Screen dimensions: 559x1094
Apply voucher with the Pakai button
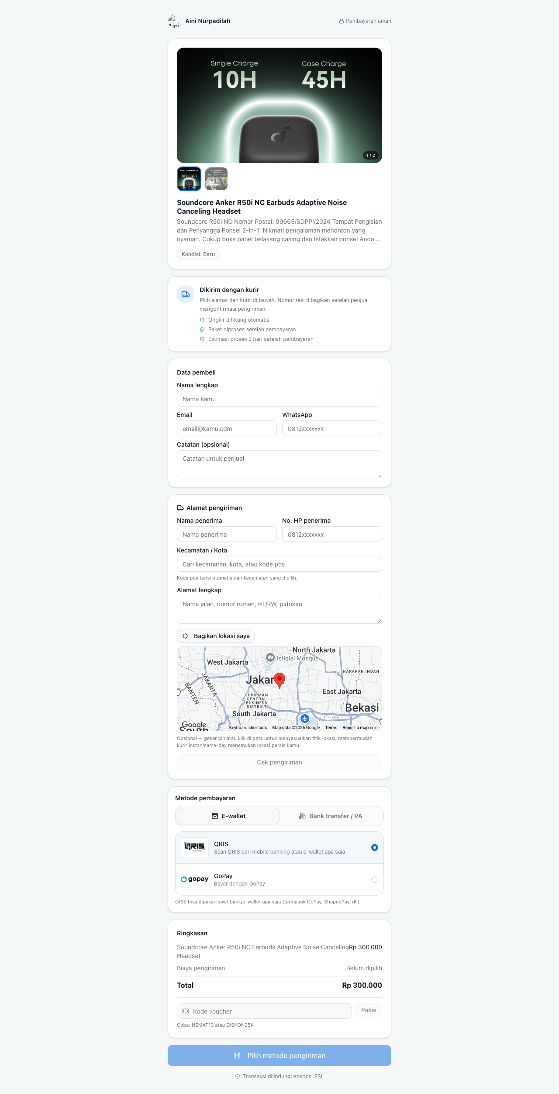pos(369,1010)
